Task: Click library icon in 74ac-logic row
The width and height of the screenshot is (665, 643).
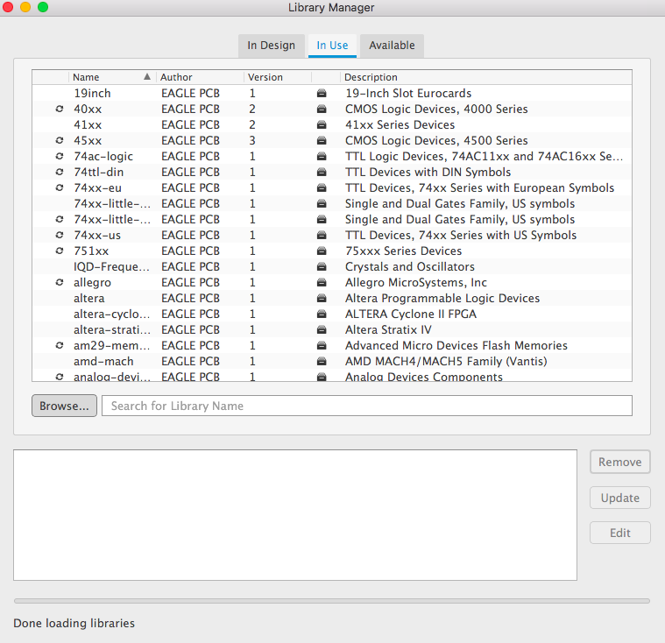Action: point(322,156)
